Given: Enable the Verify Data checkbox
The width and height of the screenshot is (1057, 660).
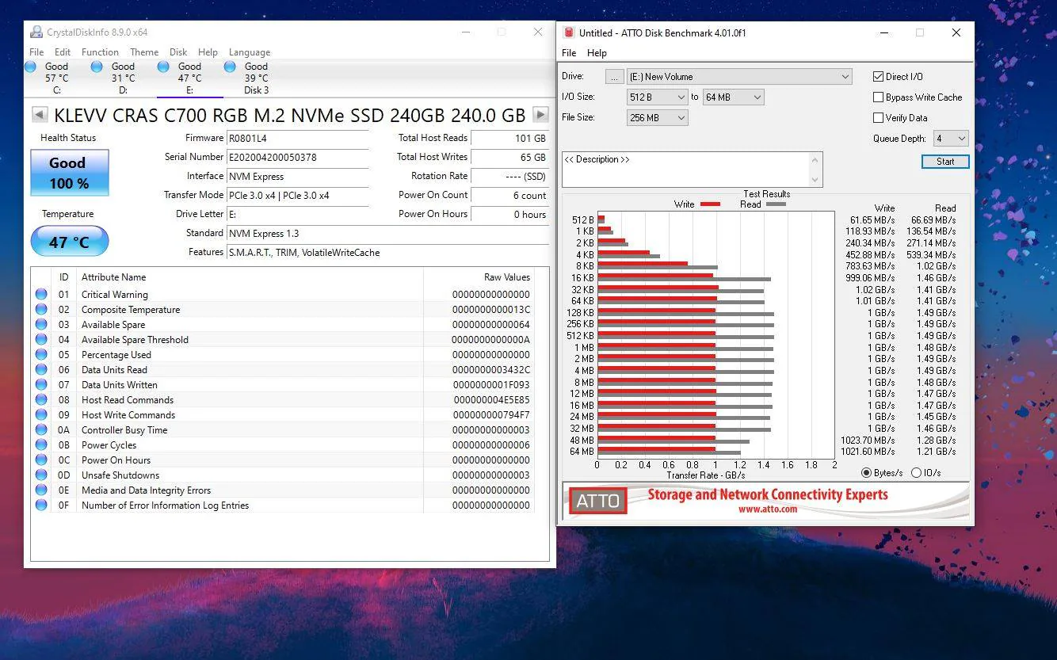Looking at the screenshot, I should 878,118.
